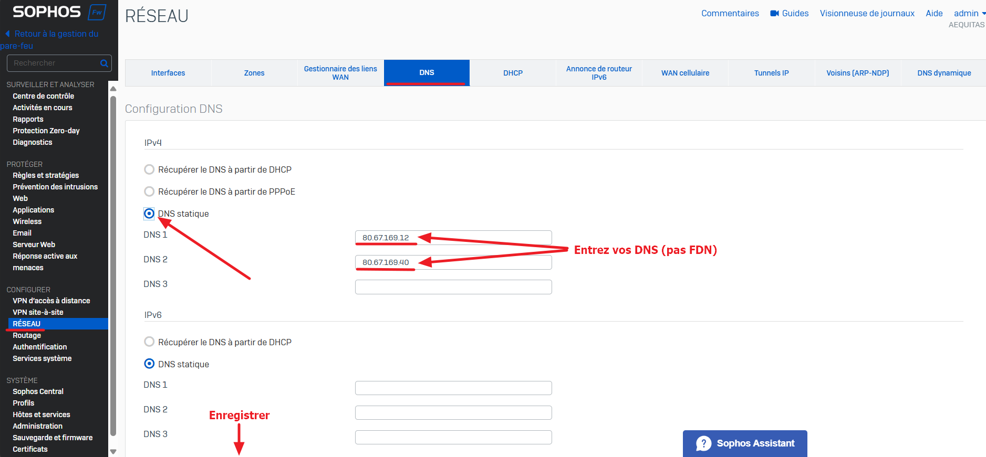
Task: Open Profils in sidebar
Action: point(24,403)
